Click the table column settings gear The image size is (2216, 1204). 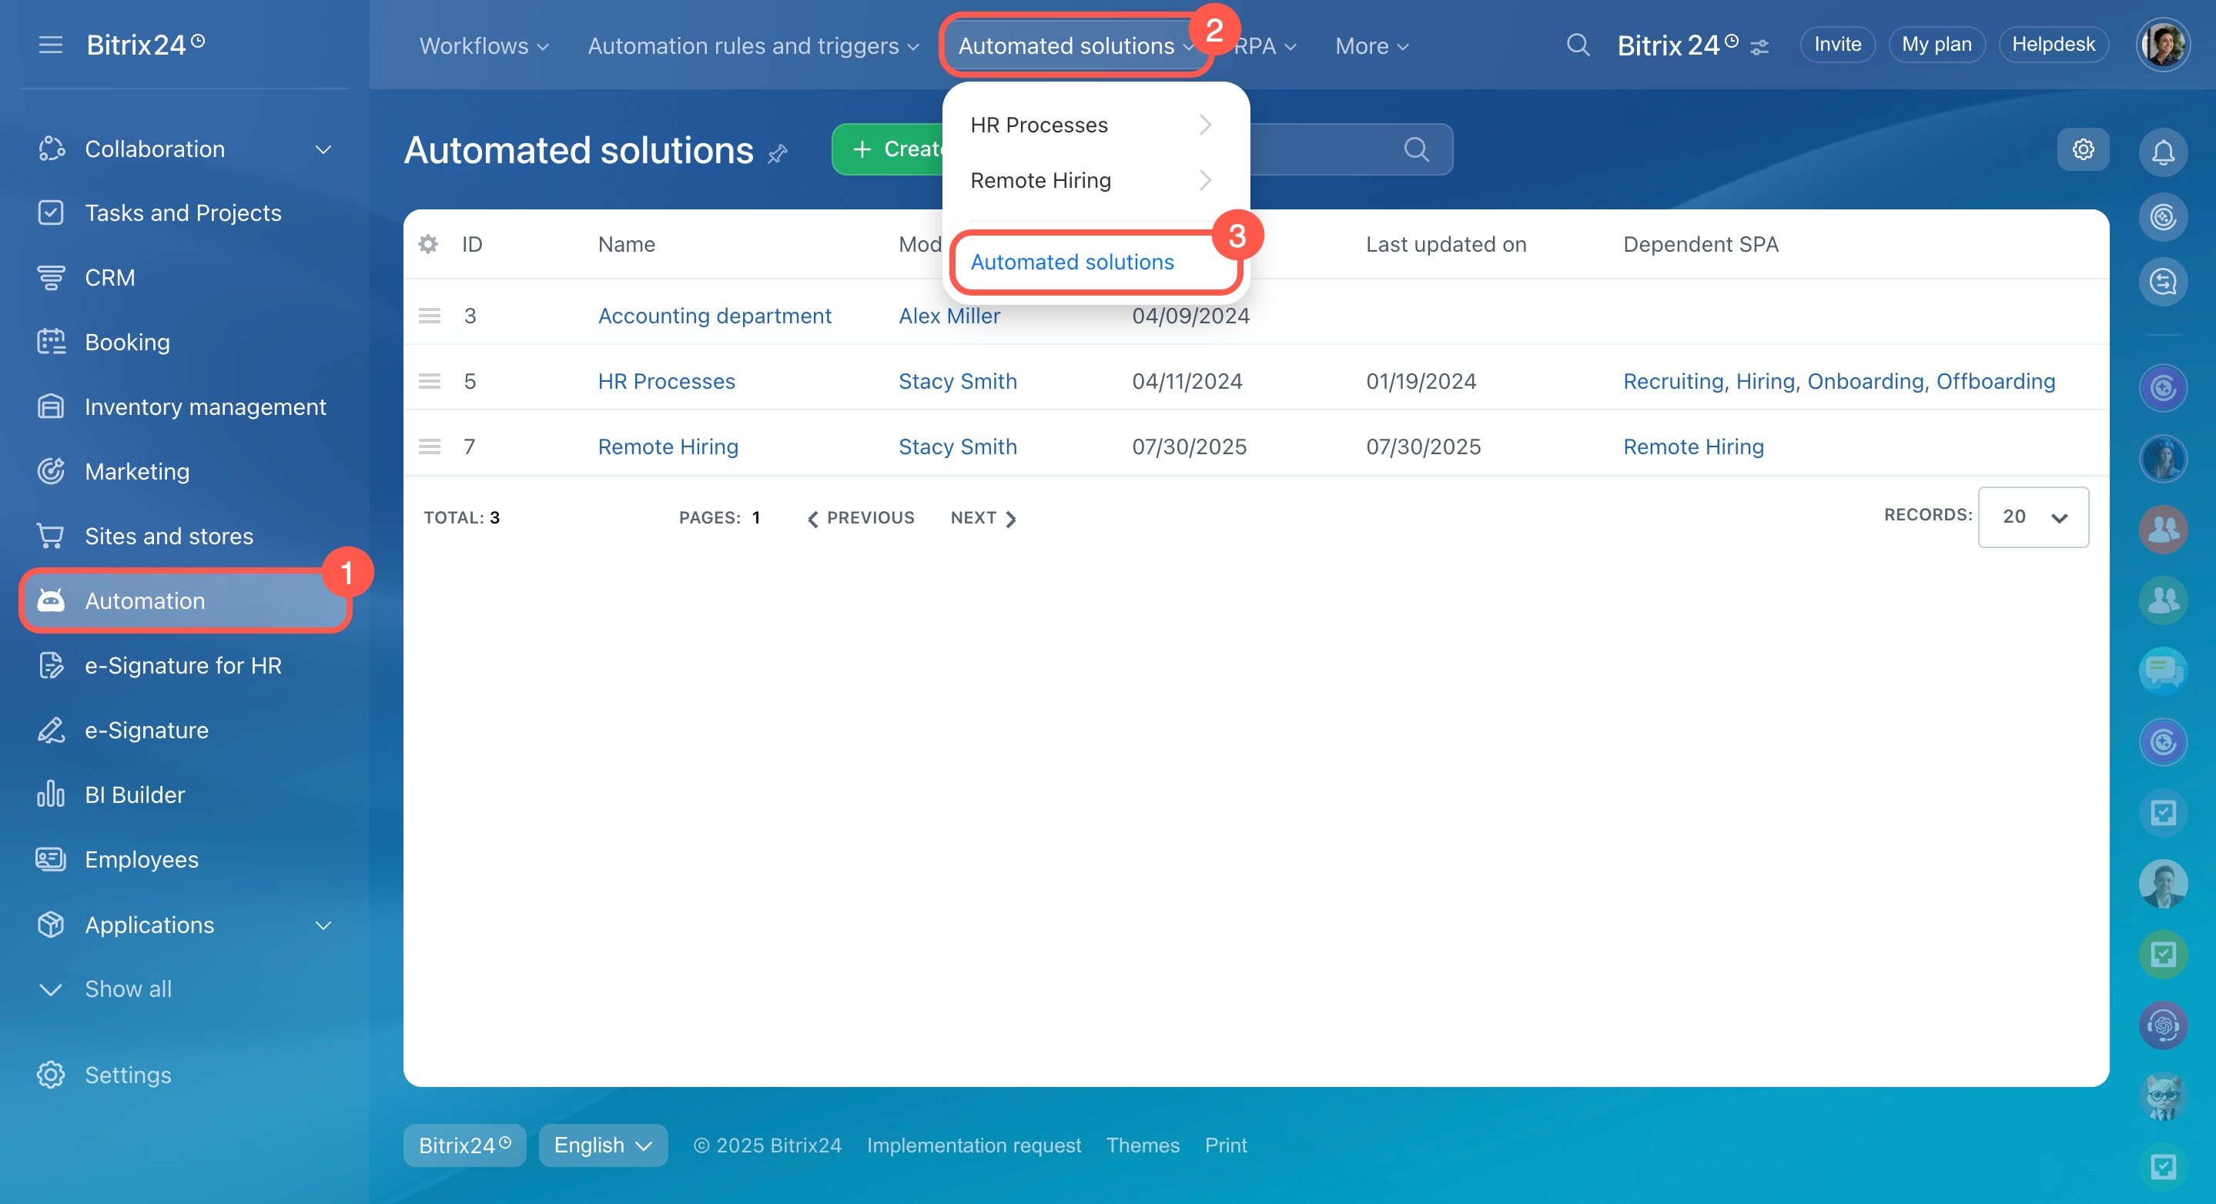click(427, 244)
